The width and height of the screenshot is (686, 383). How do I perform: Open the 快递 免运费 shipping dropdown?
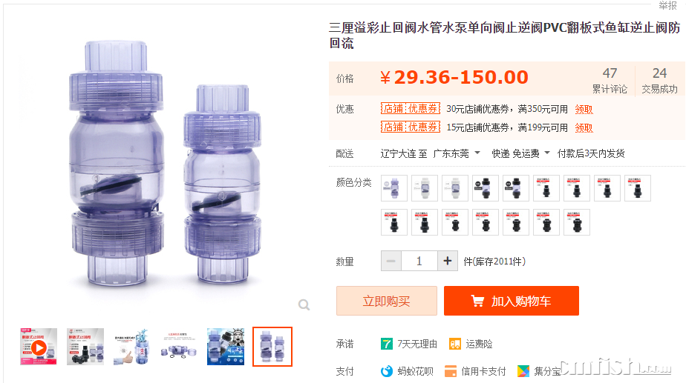(x=520, y=154)
